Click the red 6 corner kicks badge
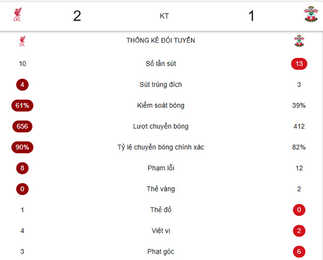Viewport: 323px width, 260px height. pyautogui.click(x=299, y=251)
